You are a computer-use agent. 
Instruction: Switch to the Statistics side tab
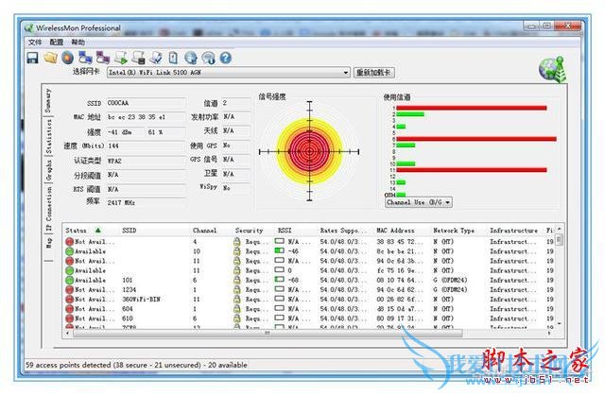click(x=48, y=136)
